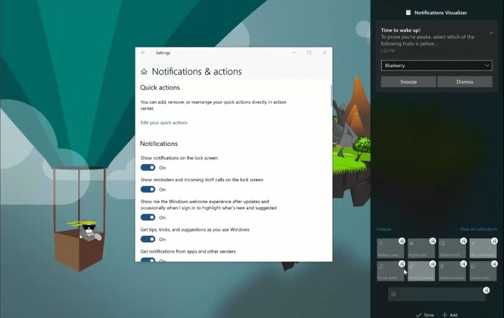Unpin the Focus assist quick action
The height and width of the screenshot is (318, 504).
[402, 264]
